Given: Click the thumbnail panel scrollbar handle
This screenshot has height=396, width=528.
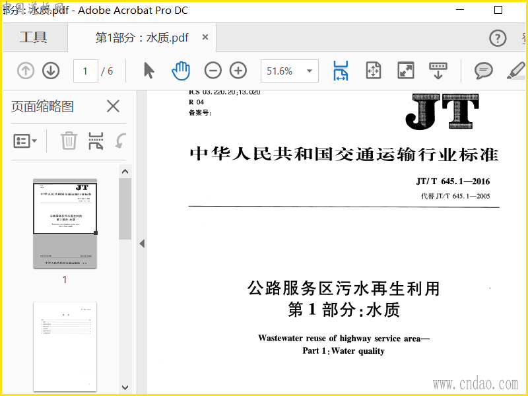Looking at the screenshot, I should pyautogui.click(x=125, y=209).
